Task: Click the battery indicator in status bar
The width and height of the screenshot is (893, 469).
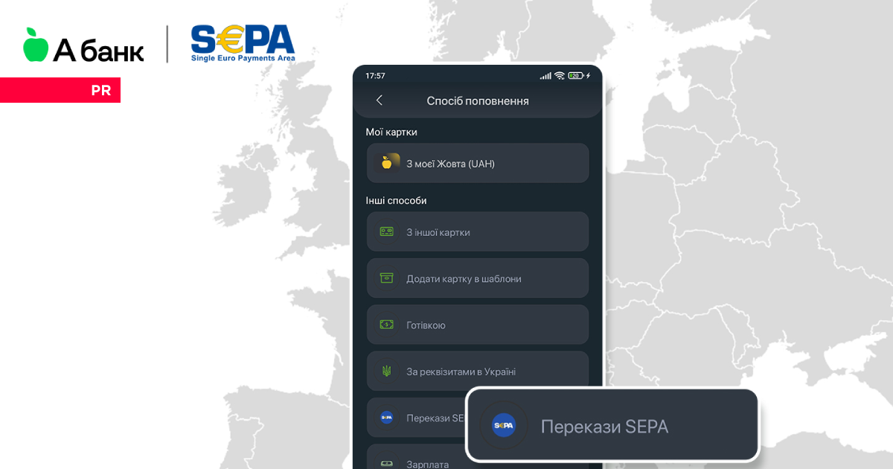Action: click(575, 76)
